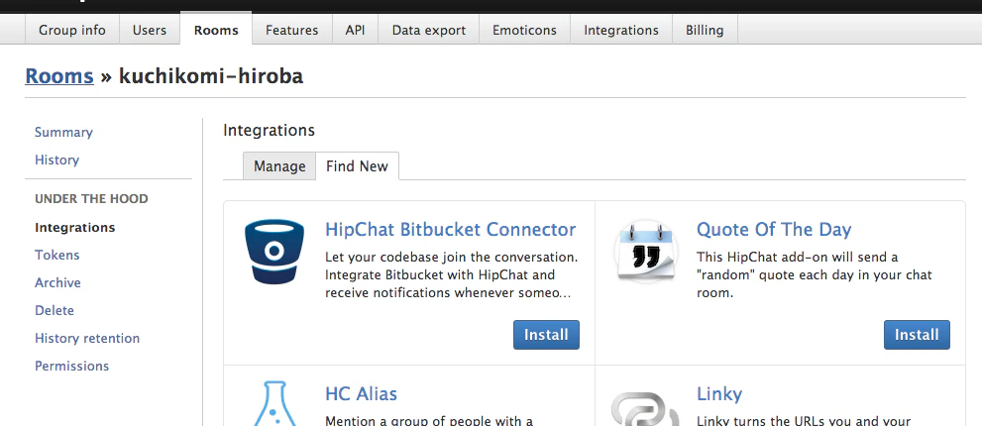Open the Data export tab
The height and width of the screenshot is (426, 982).
(x=429, y=30)
